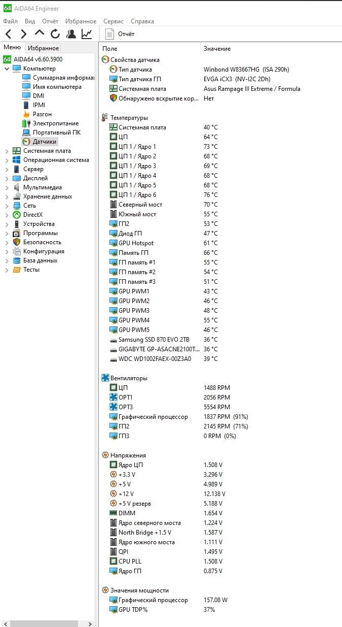Click the Свойства датчика group icon
Viewport: 342px width, 627px height.
tap(105, 60)
